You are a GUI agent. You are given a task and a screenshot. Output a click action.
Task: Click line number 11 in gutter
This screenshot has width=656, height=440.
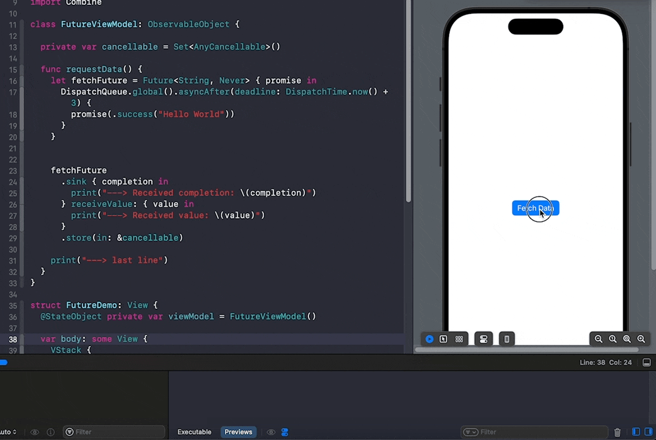coord(13,24)
